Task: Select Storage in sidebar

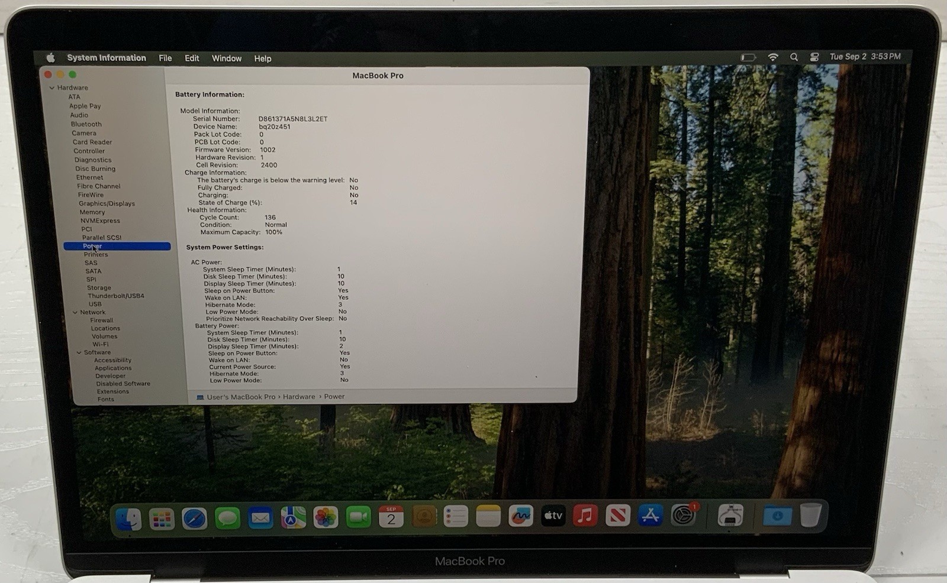Action: point(99,287)
